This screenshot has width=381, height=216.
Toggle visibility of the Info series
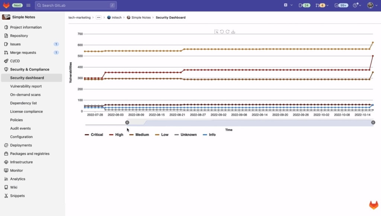pyautogui.click(x=209, y=135)
